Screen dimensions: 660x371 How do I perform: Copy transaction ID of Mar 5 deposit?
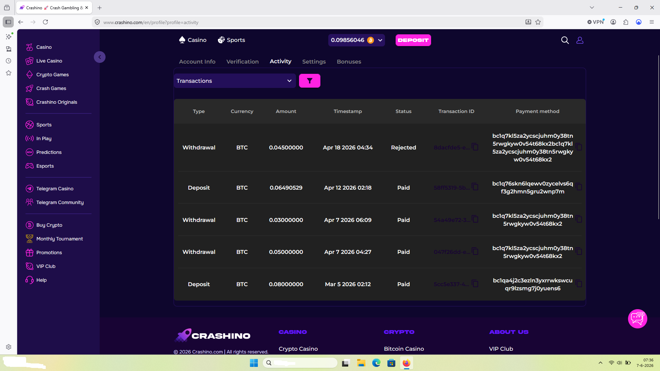(475, 284)
